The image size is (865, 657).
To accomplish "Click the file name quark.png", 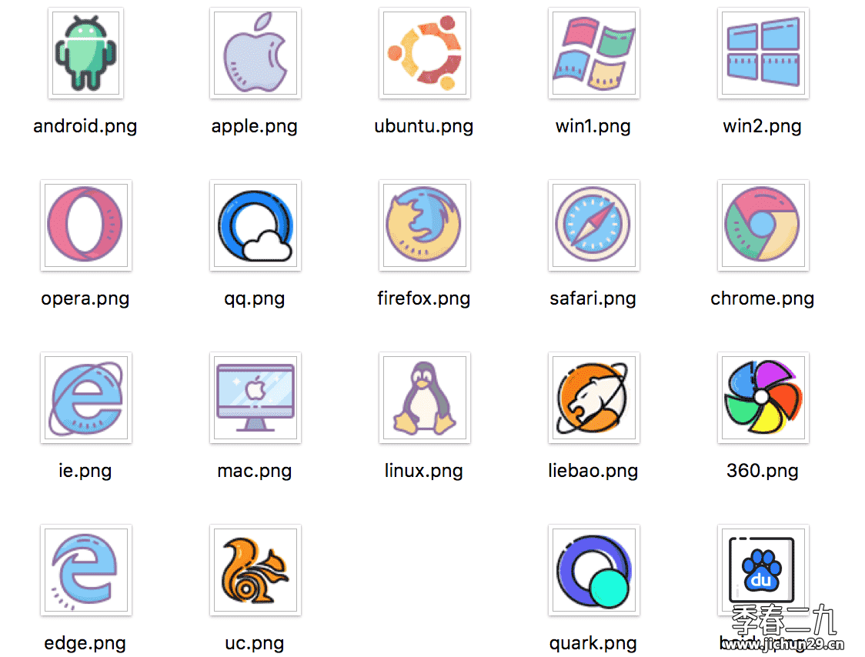I will point(593,643).
